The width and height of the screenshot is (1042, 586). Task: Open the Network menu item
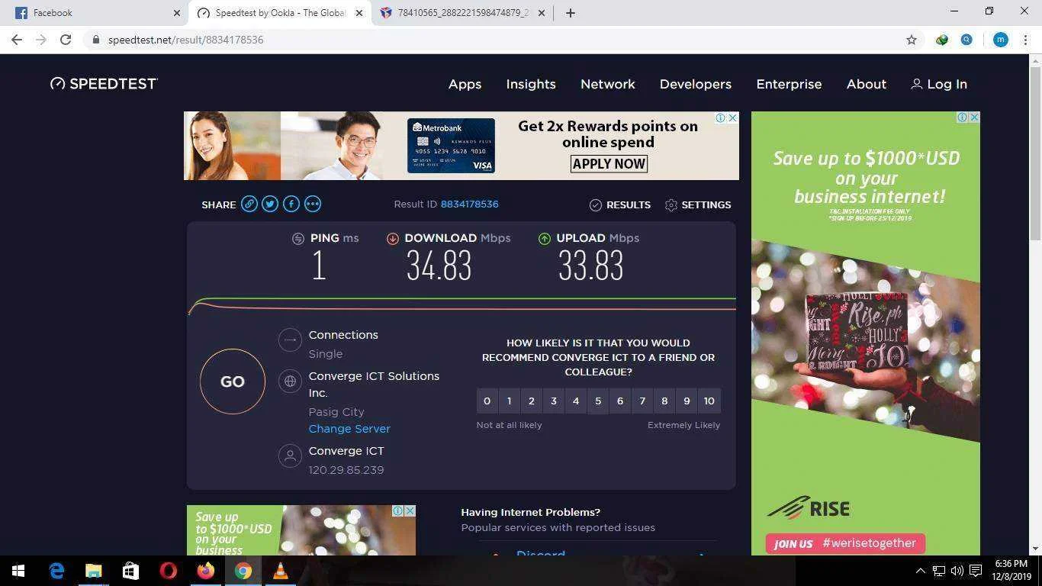pos(608,84)
